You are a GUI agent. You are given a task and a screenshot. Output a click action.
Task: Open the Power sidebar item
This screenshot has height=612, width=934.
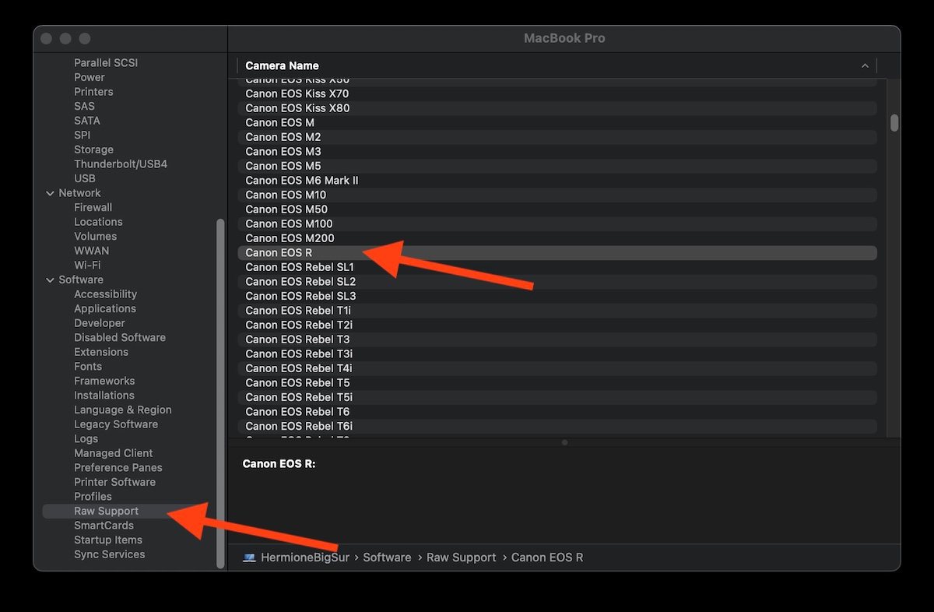[x=90, y=77]
